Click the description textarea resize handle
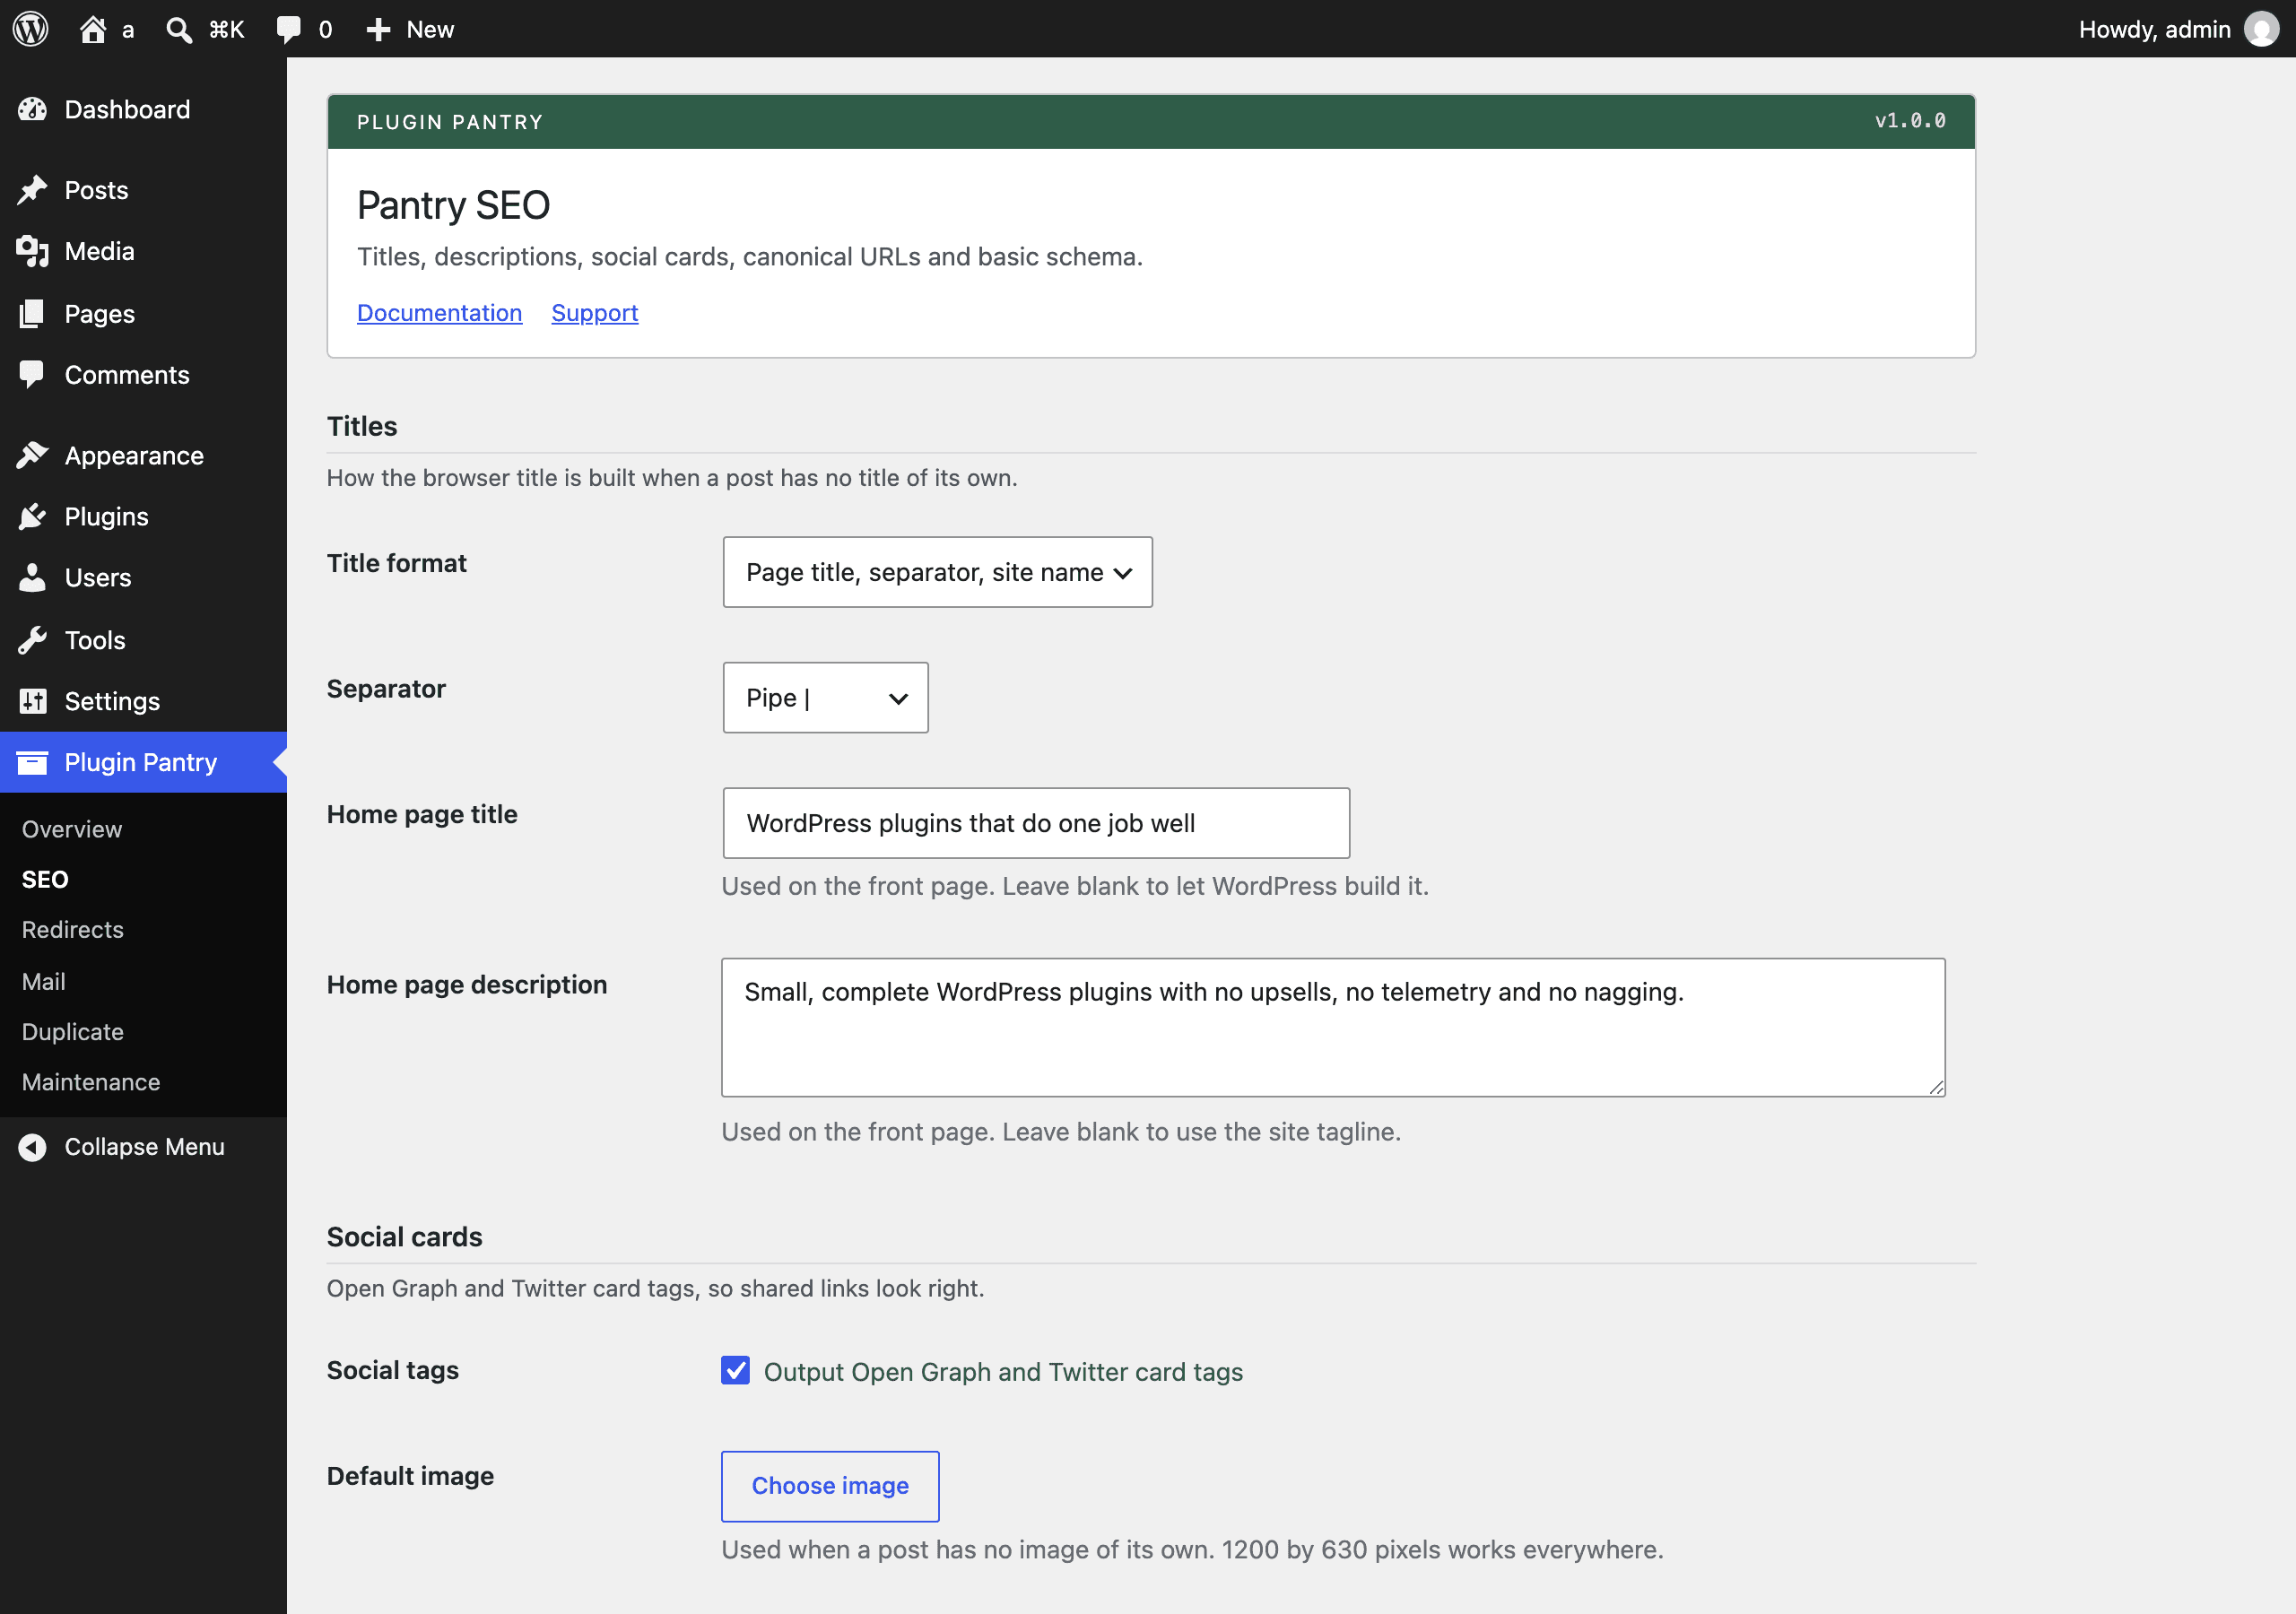 [1936, 1087]
